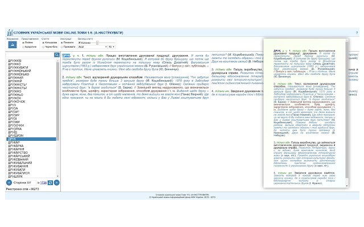Go to the previous page arrow

9,183
